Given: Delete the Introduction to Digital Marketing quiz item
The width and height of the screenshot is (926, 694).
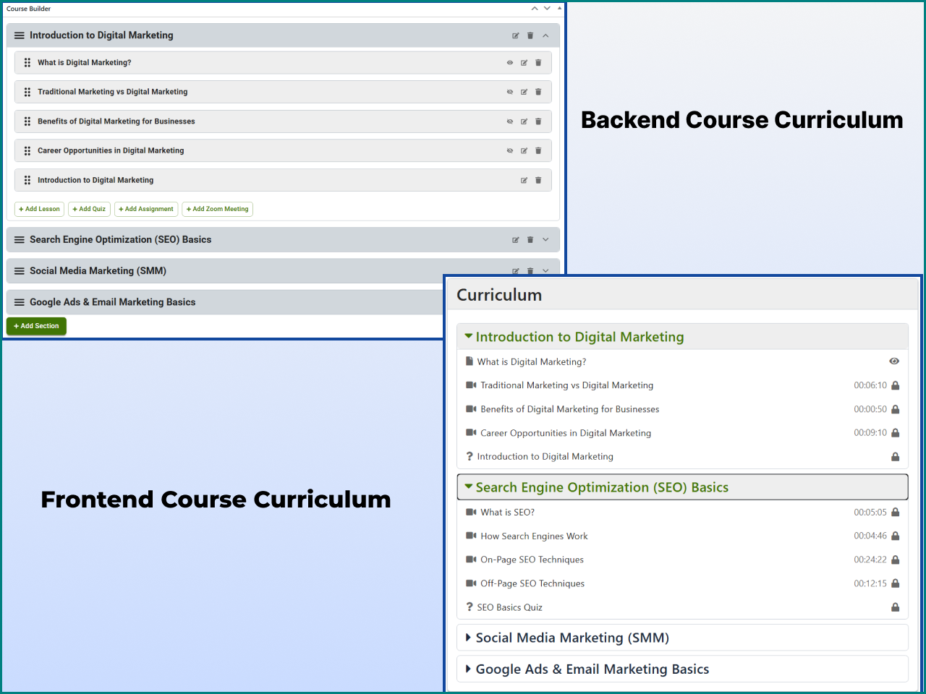Looking at the screenshot, I should click(538, 181).
